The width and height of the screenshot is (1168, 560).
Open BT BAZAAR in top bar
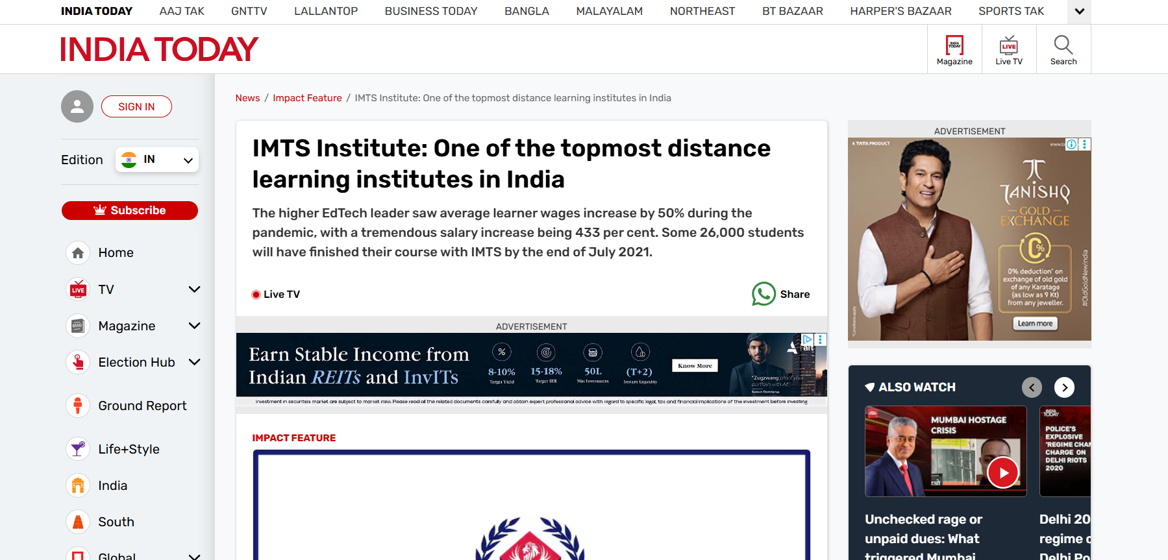pyautogui.click(x=793, y=11)
